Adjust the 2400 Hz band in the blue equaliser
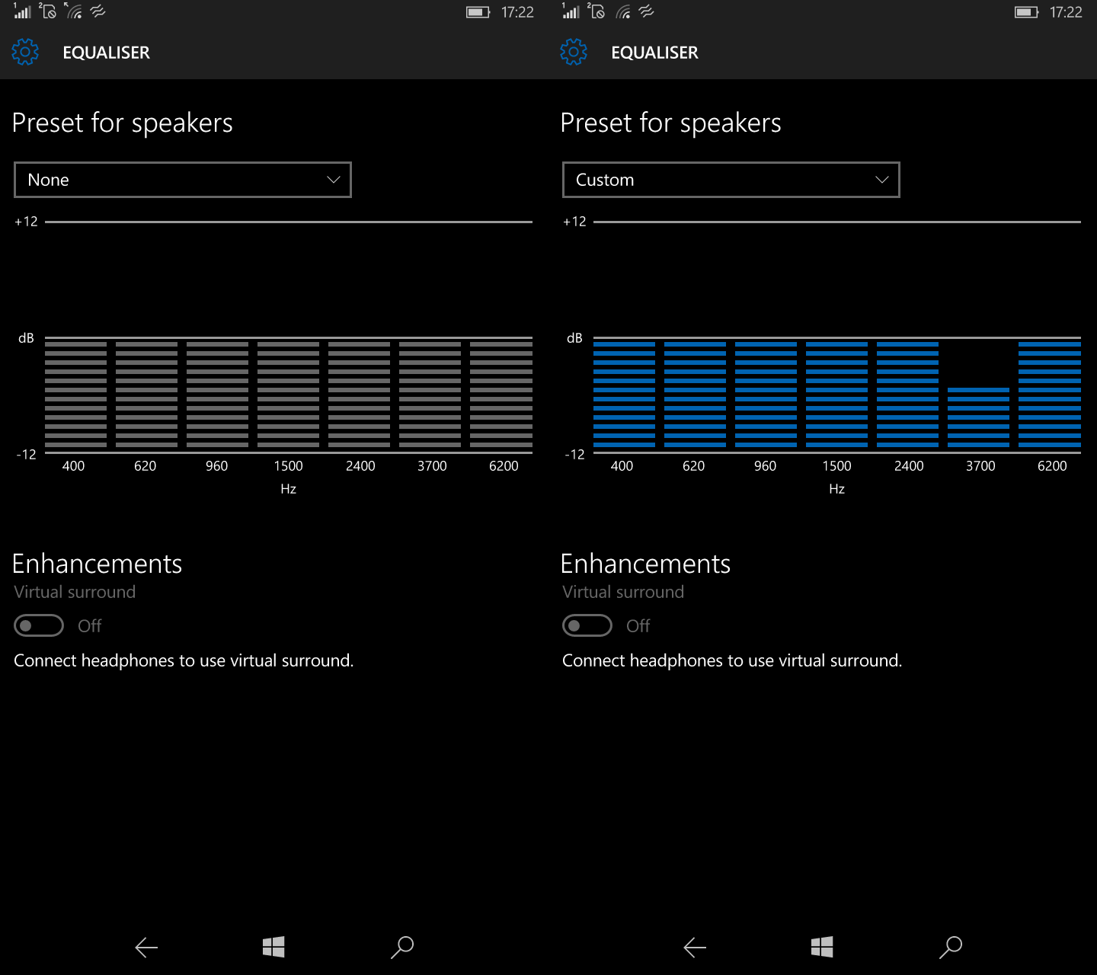 [907, 395]
